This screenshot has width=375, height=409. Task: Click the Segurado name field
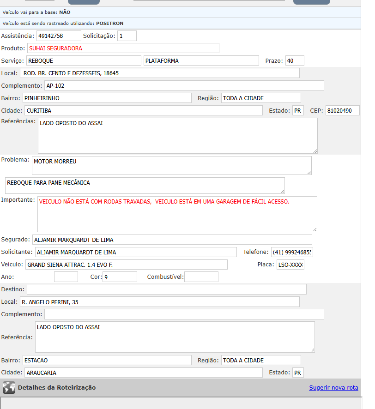(x=172, y=240)
